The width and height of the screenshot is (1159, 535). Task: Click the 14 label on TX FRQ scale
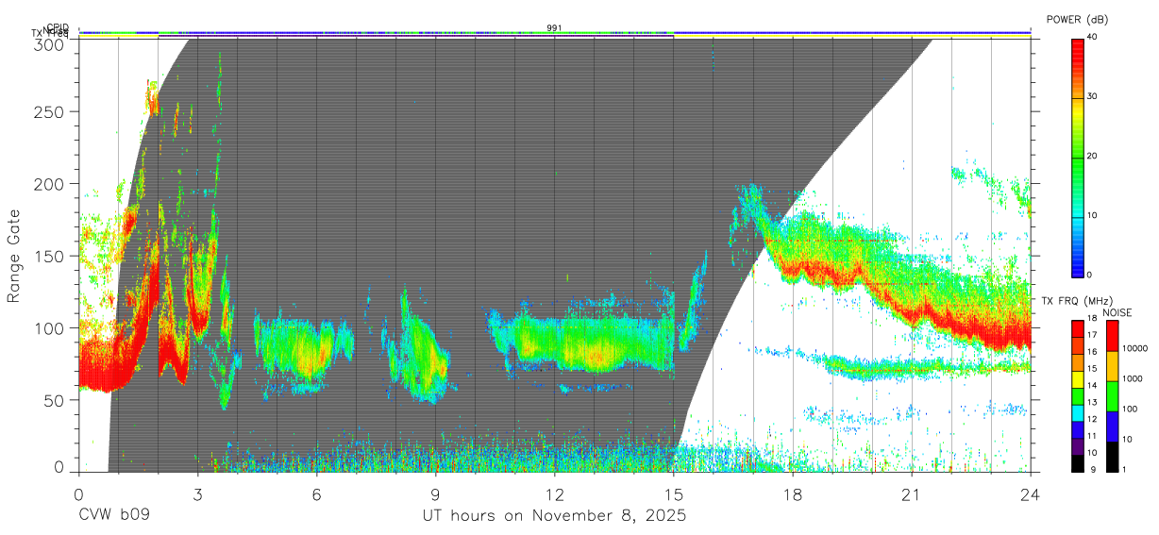click(x=1091, y=386)
